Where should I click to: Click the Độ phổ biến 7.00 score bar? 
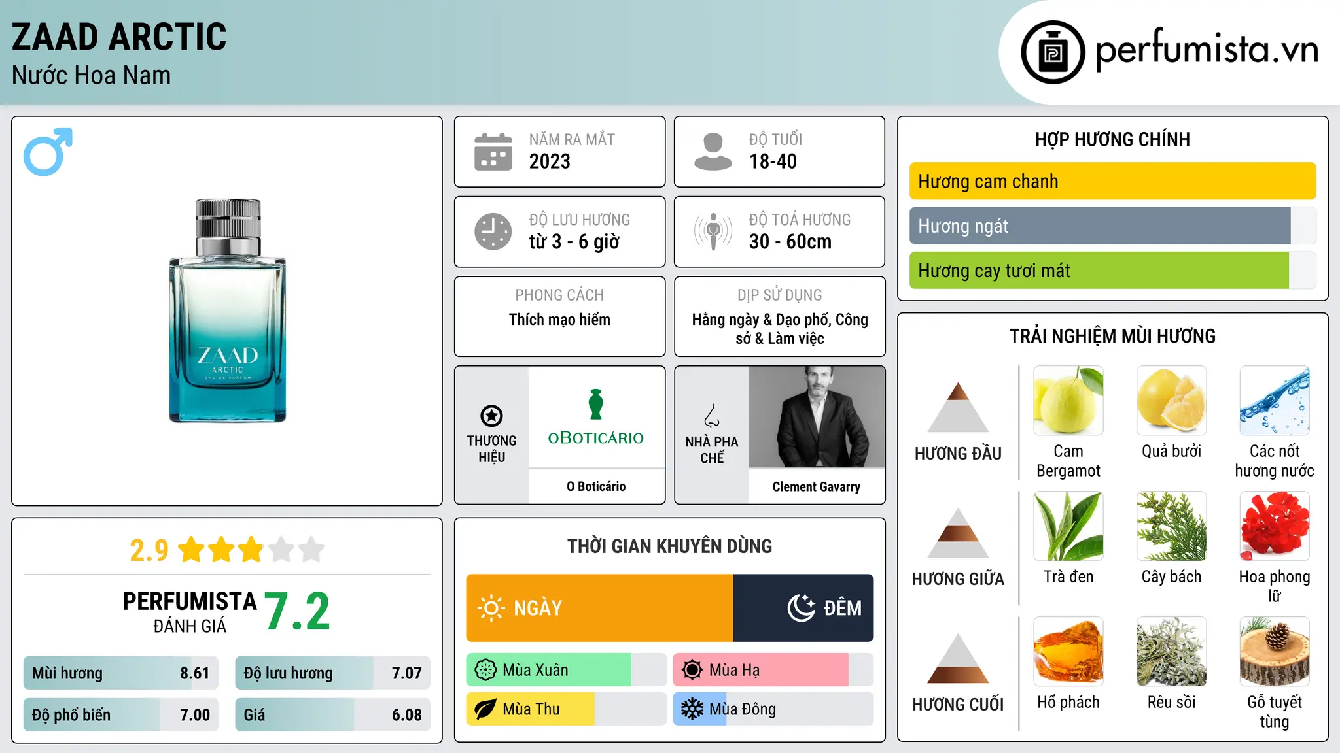point(121,715)
